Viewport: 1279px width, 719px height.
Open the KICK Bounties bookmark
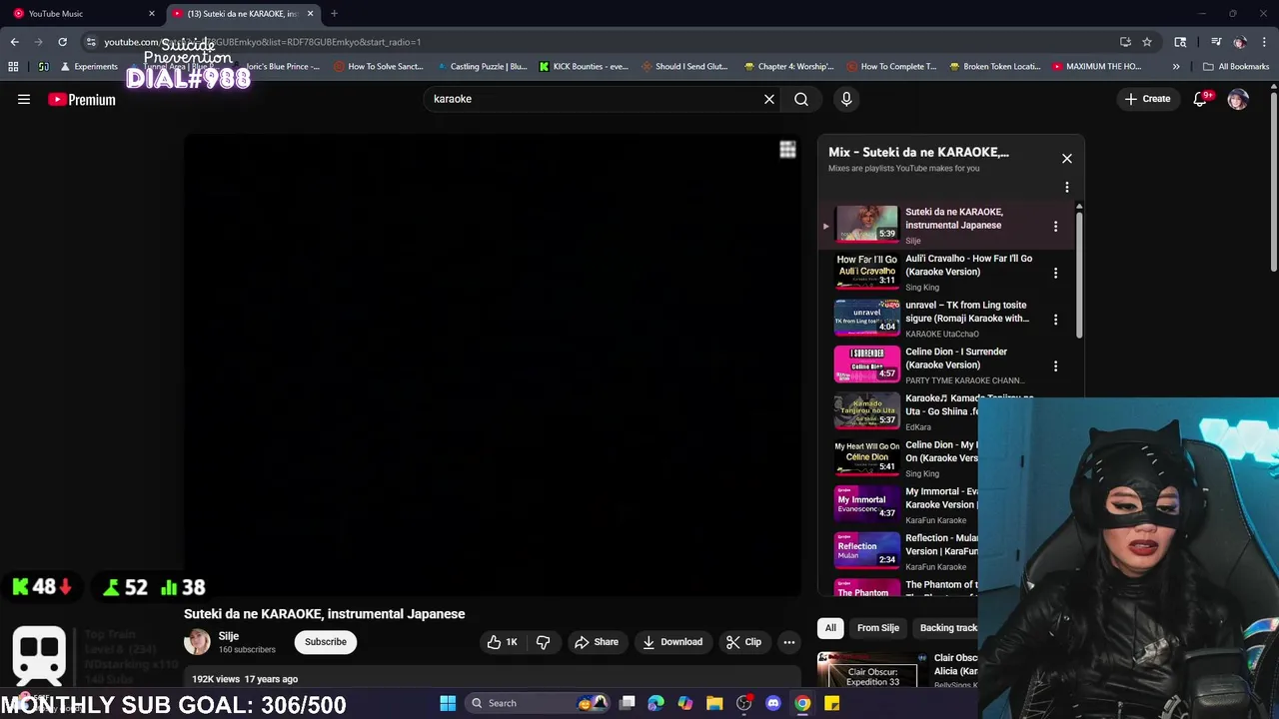pyautogui.click(x=584, y=67)
